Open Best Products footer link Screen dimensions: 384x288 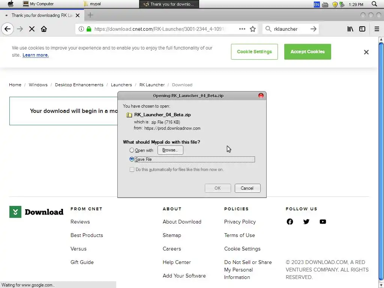87,235
